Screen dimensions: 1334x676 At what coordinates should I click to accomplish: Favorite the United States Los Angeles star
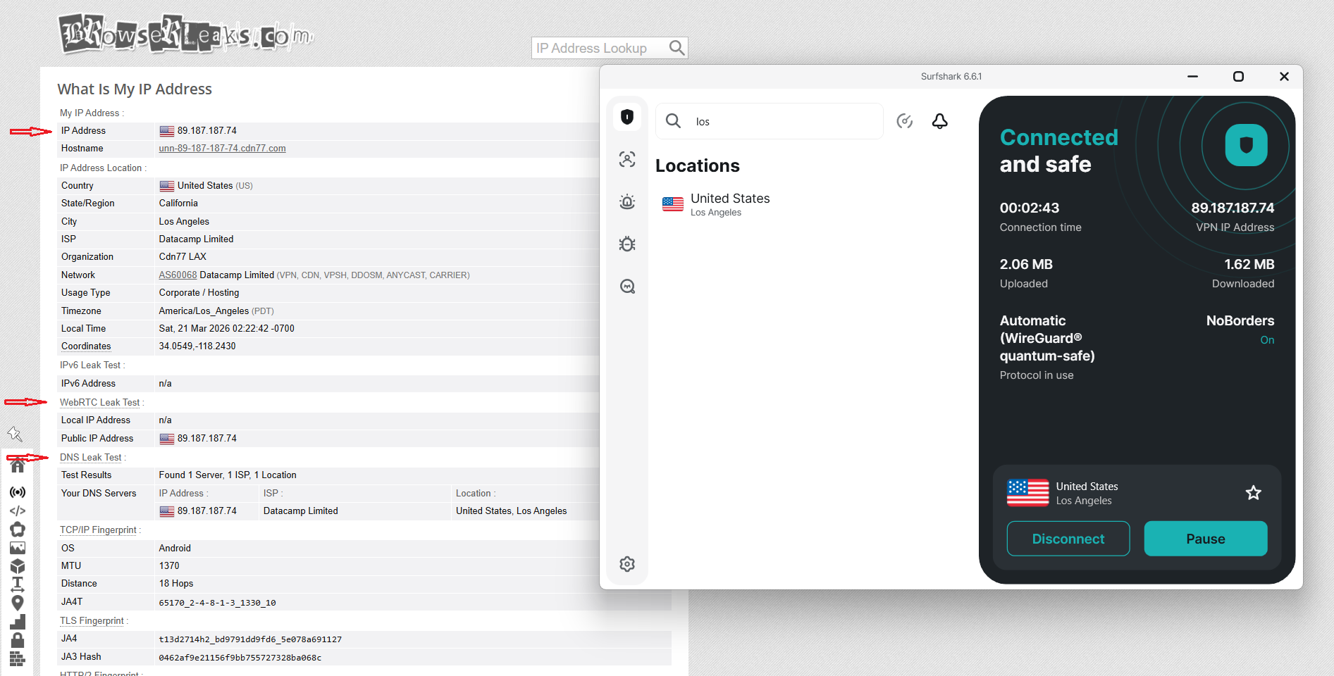(1253, 493)
